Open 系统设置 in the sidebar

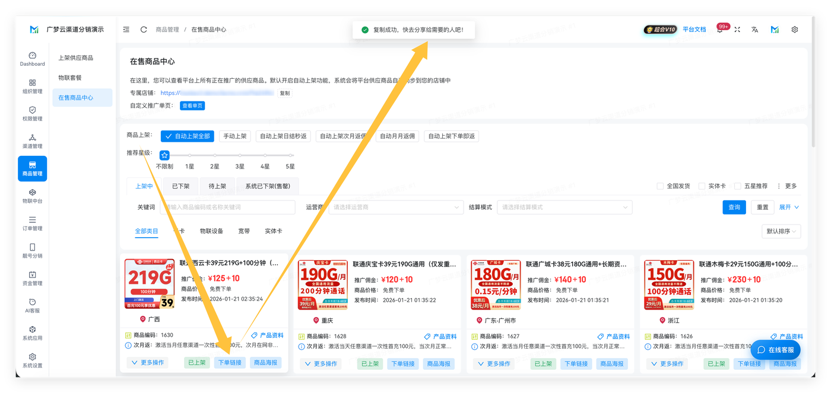[x=32, y=360]
